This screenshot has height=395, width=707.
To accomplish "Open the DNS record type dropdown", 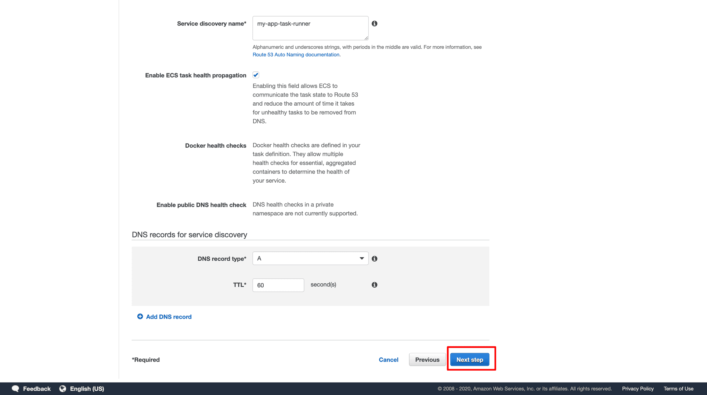I will [x=310, y=258].
